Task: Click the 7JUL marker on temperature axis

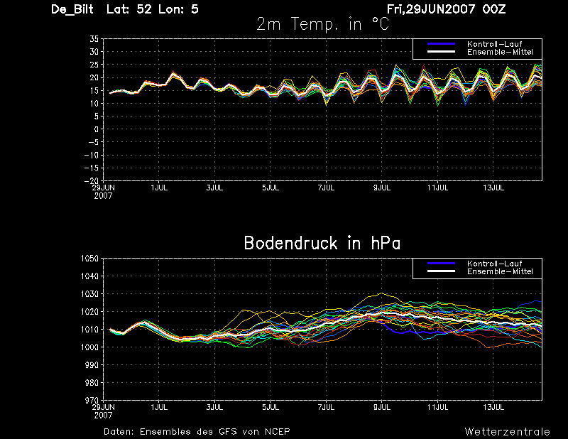Action: 326,188
